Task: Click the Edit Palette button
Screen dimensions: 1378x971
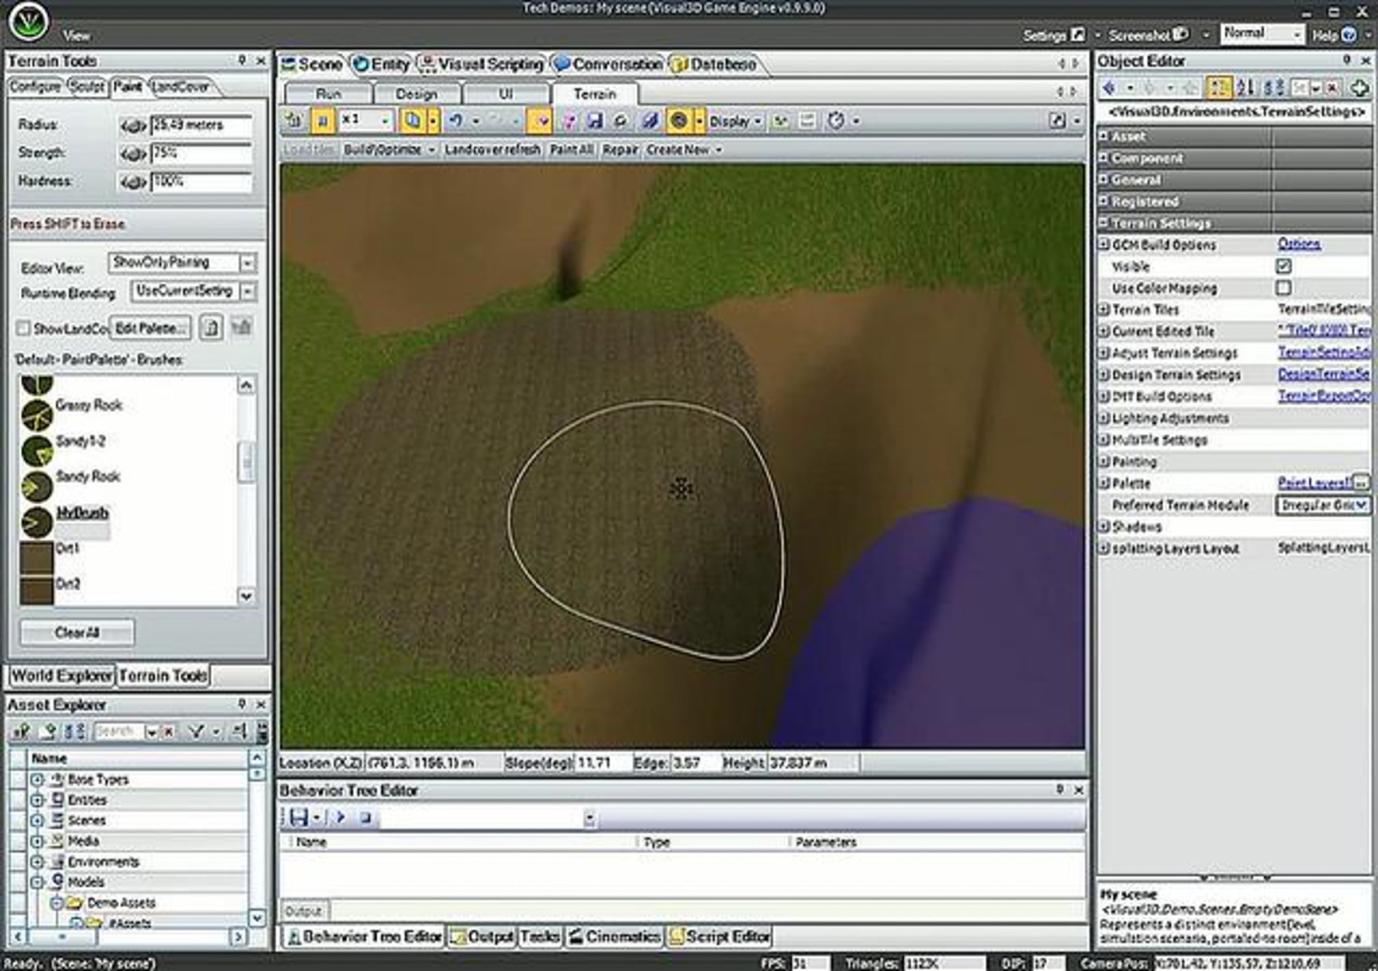Action: point(150,328)
